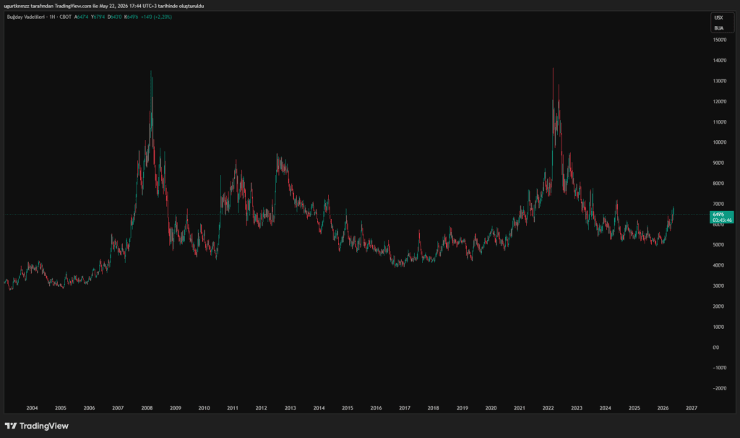Click the 2024 label on time axis
Screen dimensions: 740x438
click(605, 408)
